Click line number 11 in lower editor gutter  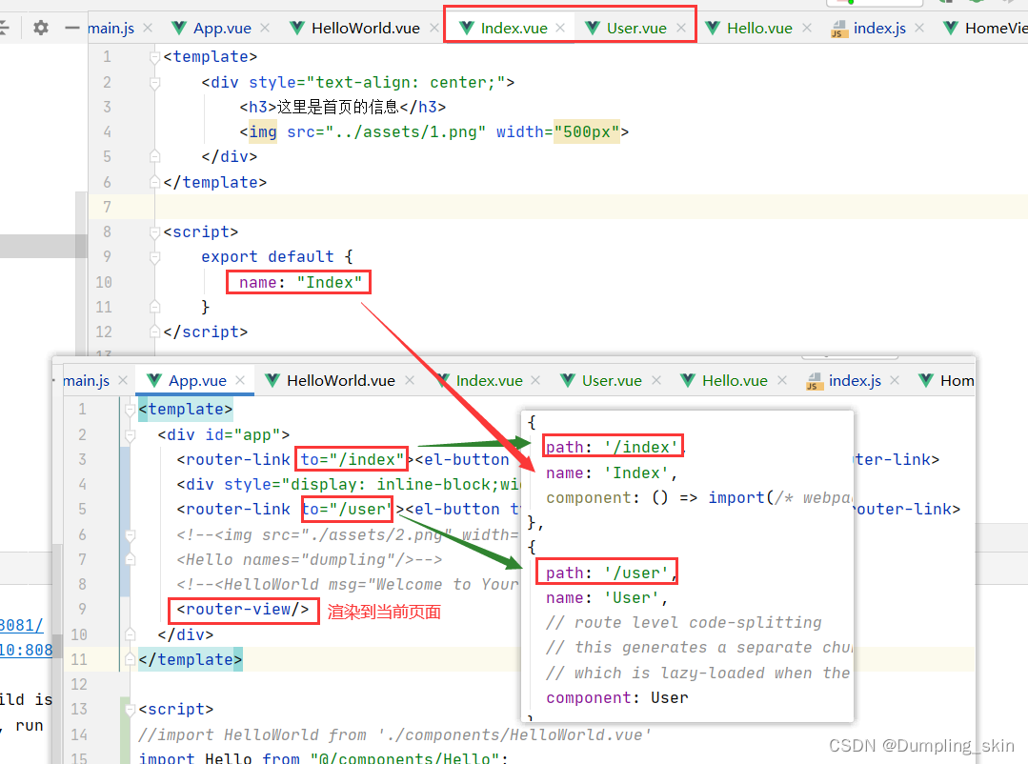79,659
